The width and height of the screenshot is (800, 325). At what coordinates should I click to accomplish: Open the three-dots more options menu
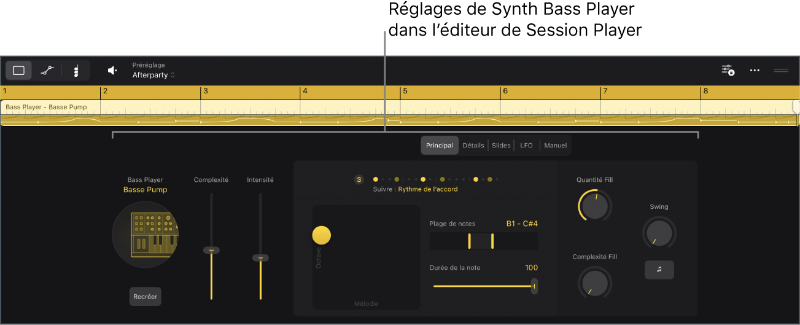point(755,71)
